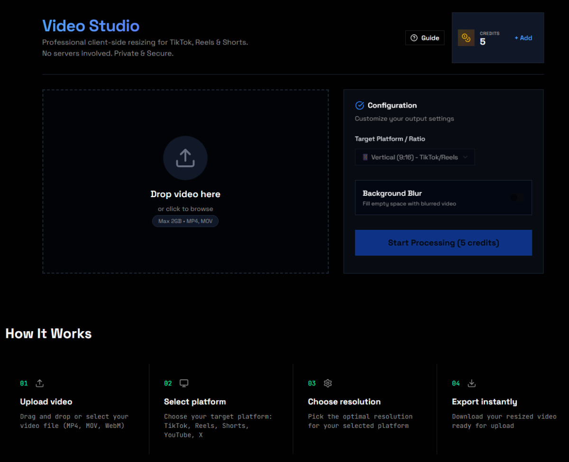
Task: Click the gold coins credits icon
Action: pyautogui.click(x=466, y=38)
